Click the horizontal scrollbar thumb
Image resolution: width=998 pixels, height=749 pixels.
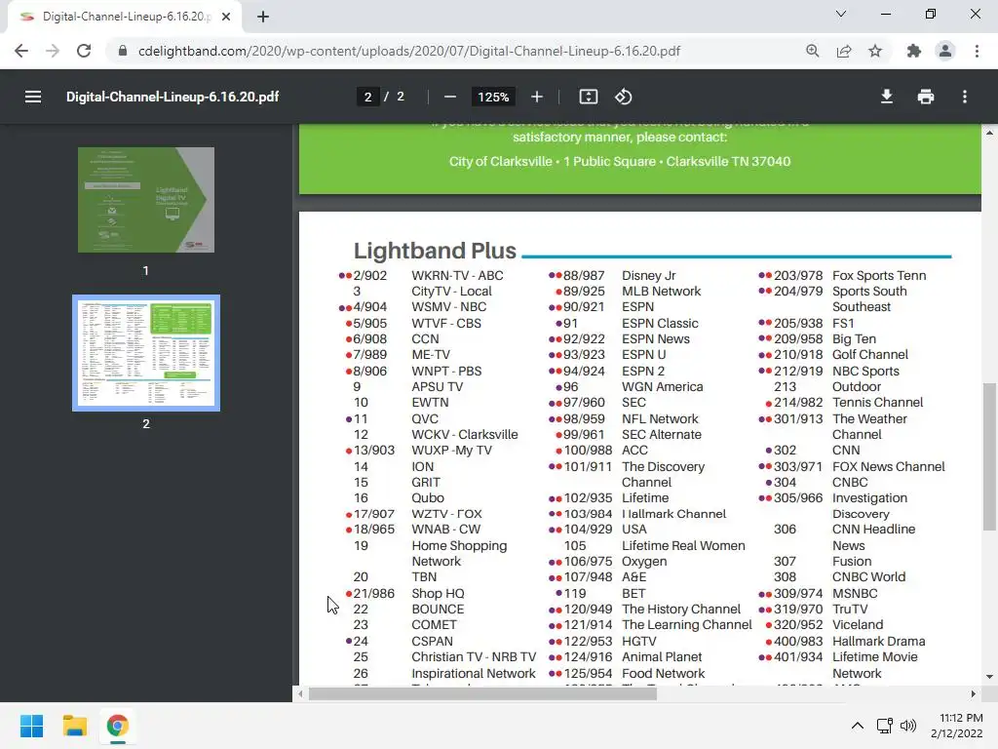(482, 694)
